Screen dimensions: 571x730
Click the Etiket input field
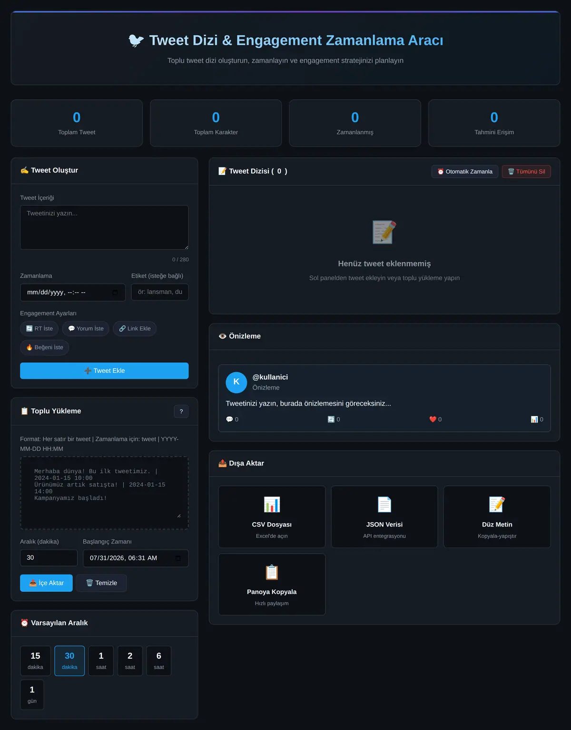[x=160, y=292]
